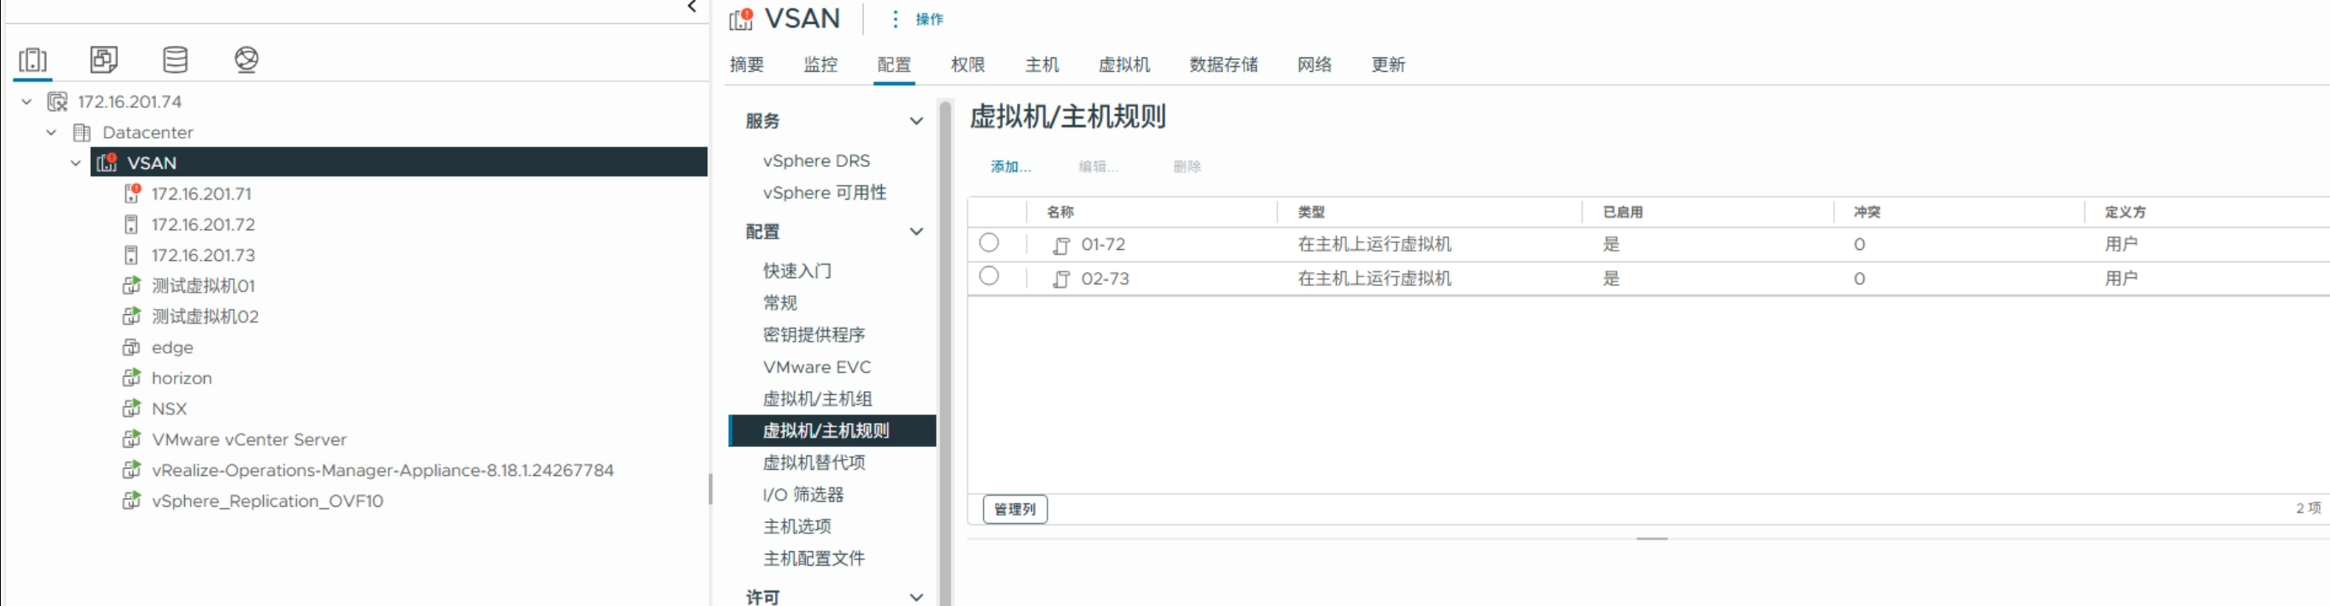Switch to the 数据存储 tab

tap(1224, 64)
